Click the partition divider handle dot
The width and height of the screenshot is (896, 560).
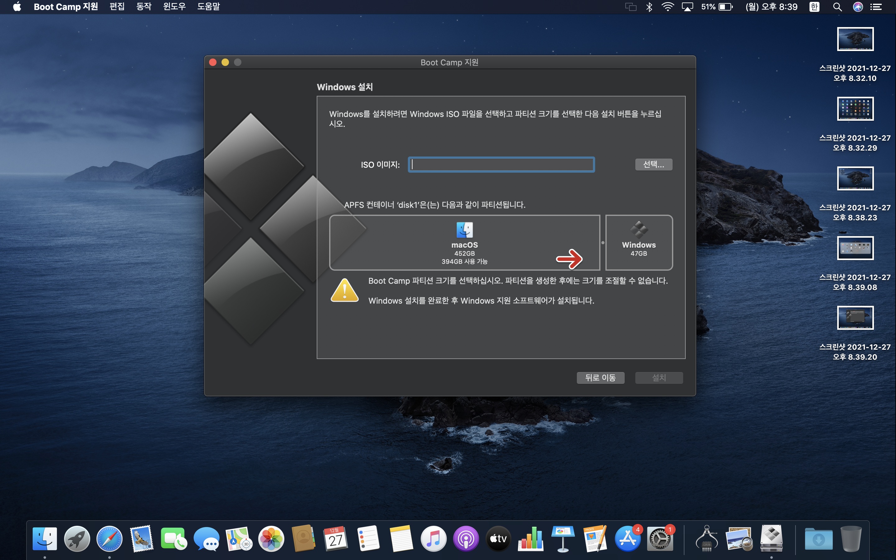pyautogui.click(x=603, y=243)
